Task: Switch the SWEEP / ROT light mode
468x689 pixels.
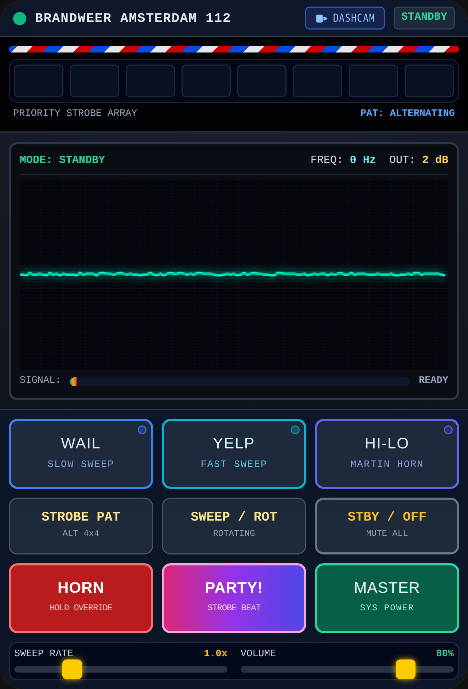Action: tap(234, 526)
